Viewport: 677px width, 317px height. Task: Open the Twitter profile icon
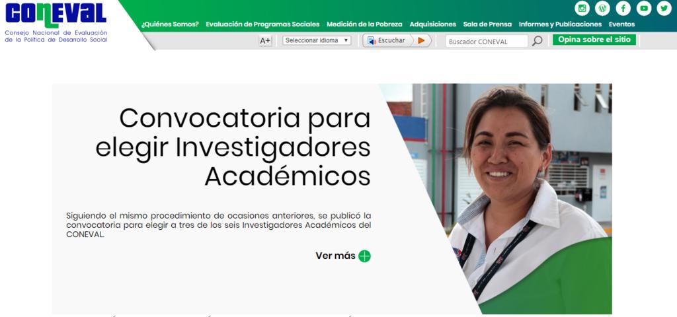(663, 9)
